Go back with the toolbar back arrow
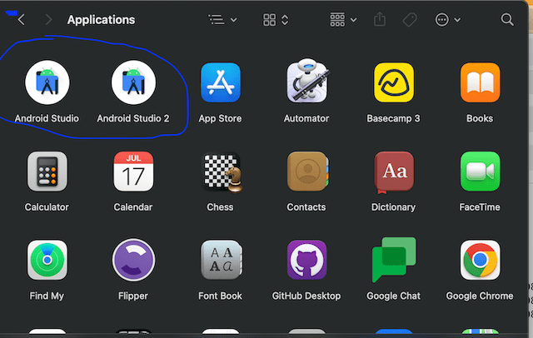Image resolution: width=533 pixels, height=338 pixels. (22, 20)
